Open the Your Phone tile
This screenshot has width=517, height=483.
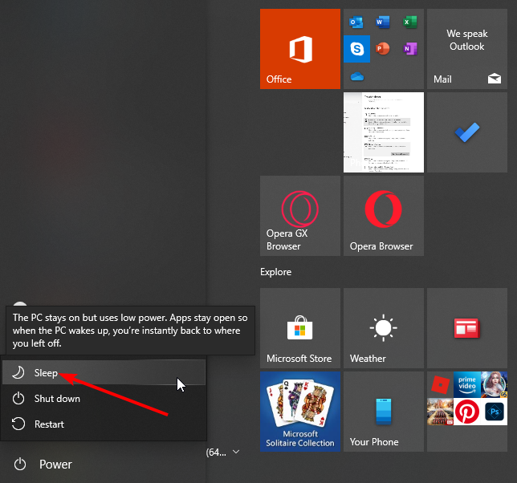tap(384, 412)
